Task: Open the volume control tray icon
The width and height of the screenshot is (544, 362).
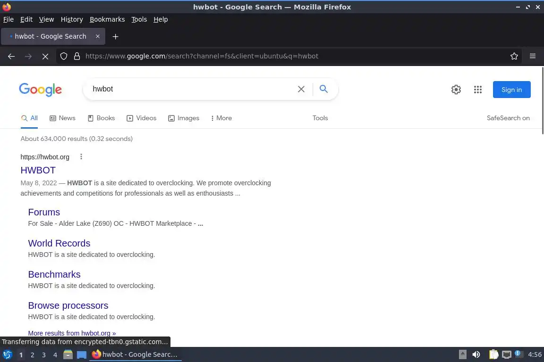Action: pyautogui.click(x=476, y=355)
